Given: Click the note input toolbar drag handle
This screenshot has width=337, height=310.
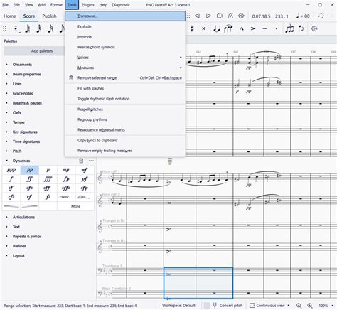Looking at the screenshot, I should tap(4, 28).
